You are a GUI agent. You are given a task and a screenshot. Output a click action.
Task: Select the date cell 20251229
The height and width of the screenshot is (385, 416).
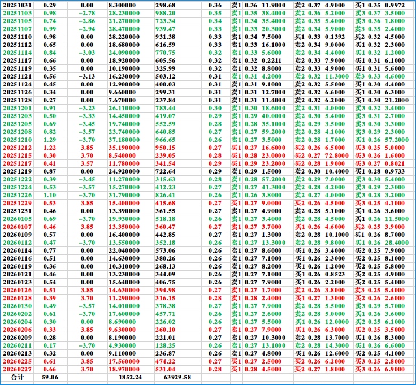pyautogui.click(x=17, y=204)
